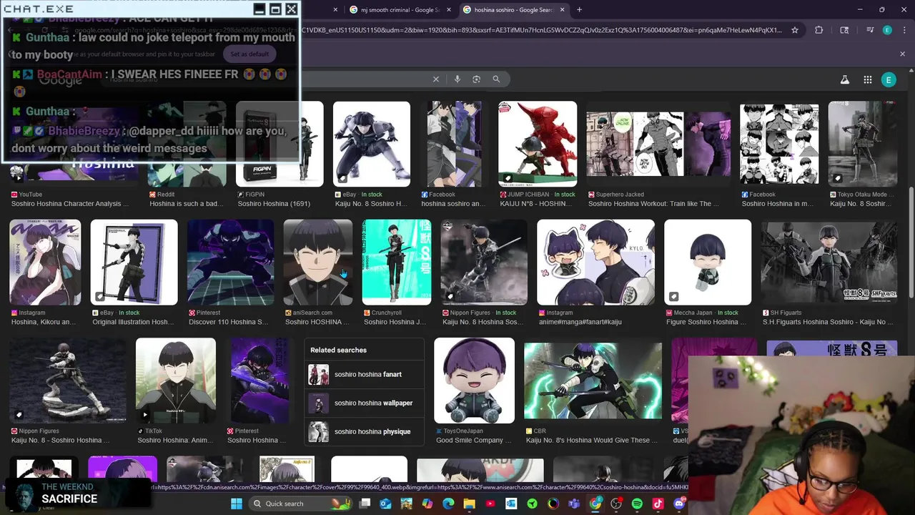This screenshot has width=915, height=515.
Task: Open Superhero Jacked Soshiro Hoshina Workout link
Action: [x=653, y=203]
